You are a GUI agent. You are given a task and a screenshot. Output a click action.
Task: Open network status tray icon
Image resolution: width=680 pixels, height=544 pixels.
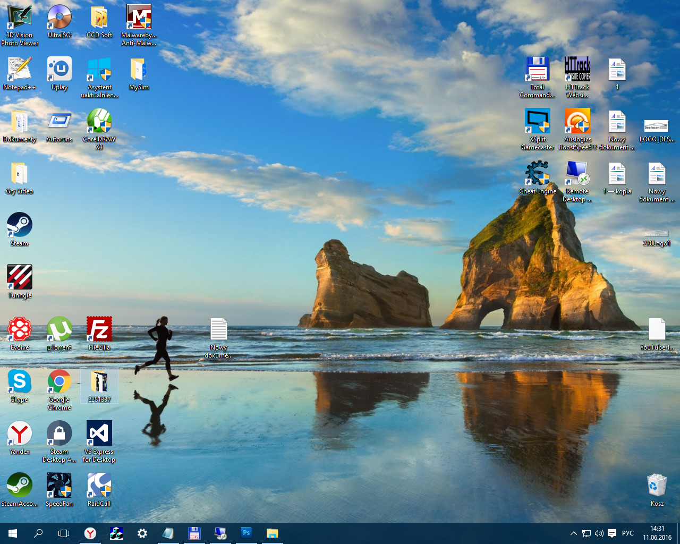point(586,533)
